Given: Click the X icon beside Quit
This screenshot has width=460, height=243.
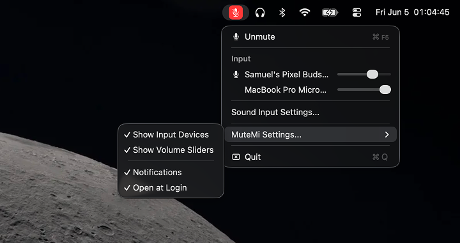Looking at the screenshot, I should pos(236,157).
